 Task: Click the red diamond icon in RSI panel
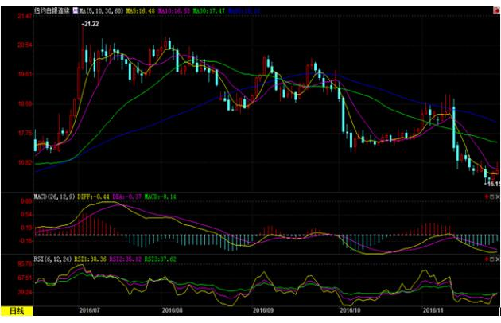coord(487,259)
